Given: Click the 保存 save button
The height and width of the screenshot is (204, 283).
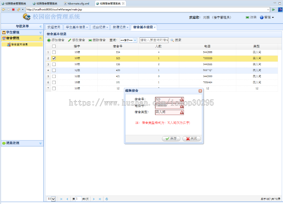Looking at the screenshot, I should 171,139.
